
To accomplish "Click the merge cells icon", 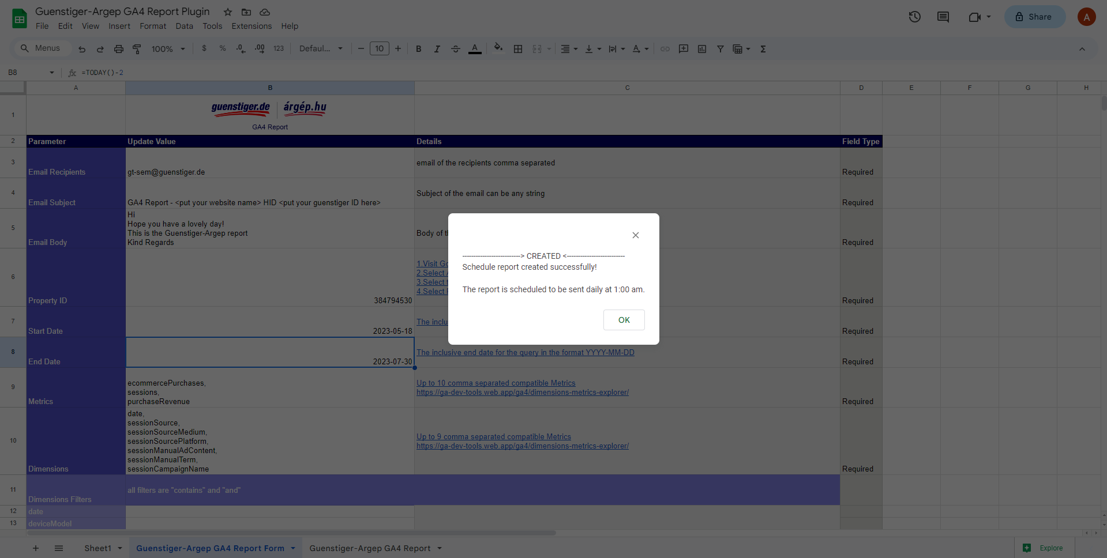I will (537, 49).
